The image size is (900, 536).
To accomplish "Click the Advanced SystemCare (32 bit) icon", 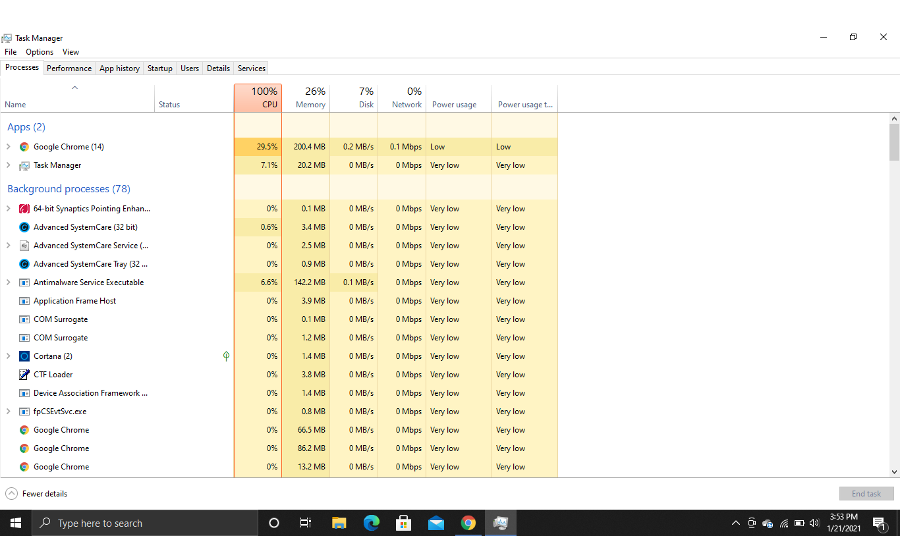I will click(x=24, y=227).
